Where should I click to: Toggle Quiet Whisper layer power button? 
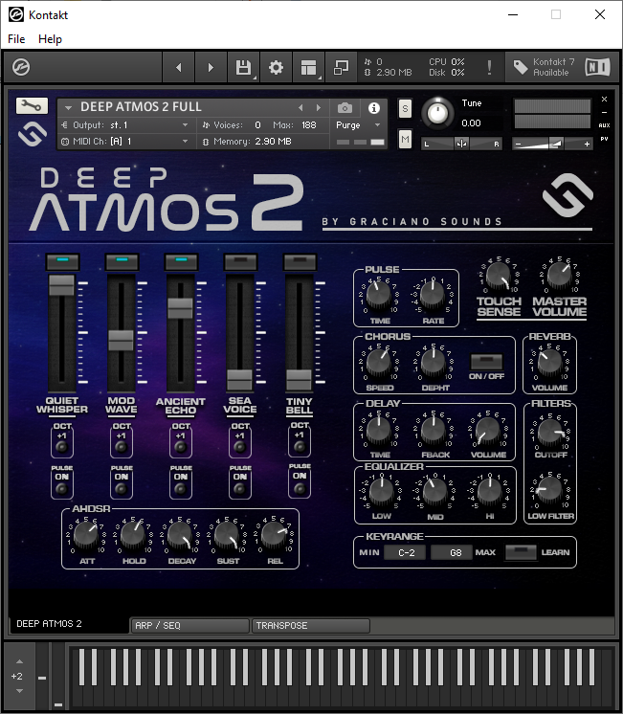point(62,262)
